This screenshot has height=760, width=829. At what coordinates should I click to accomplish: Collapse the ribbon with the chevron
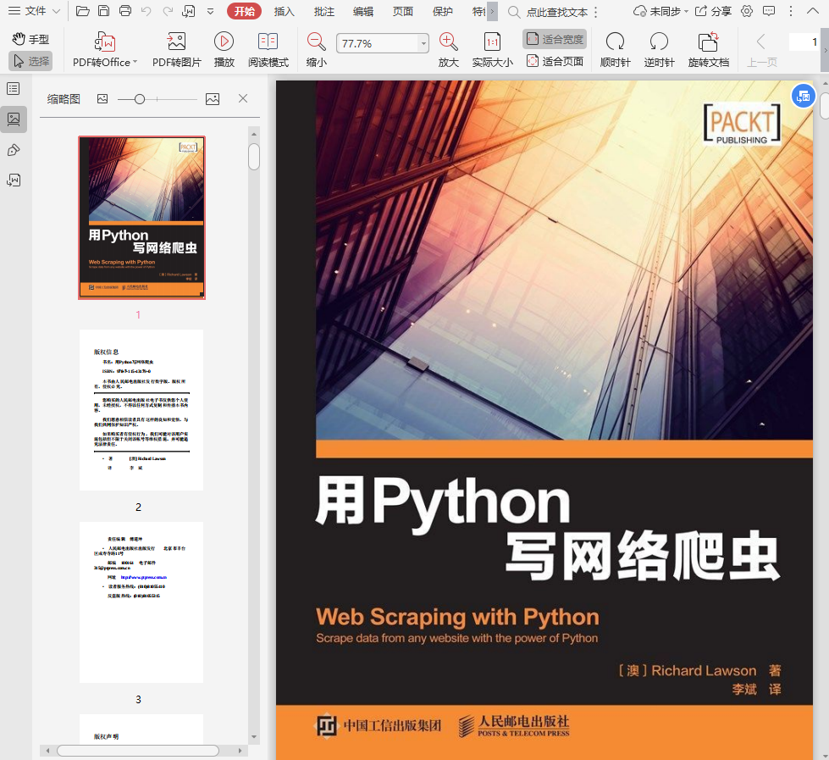click(813, 11)
